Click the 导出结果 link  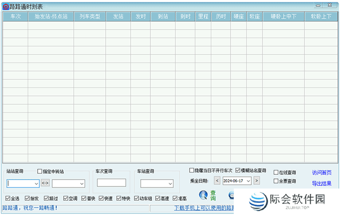click(322, 183)
